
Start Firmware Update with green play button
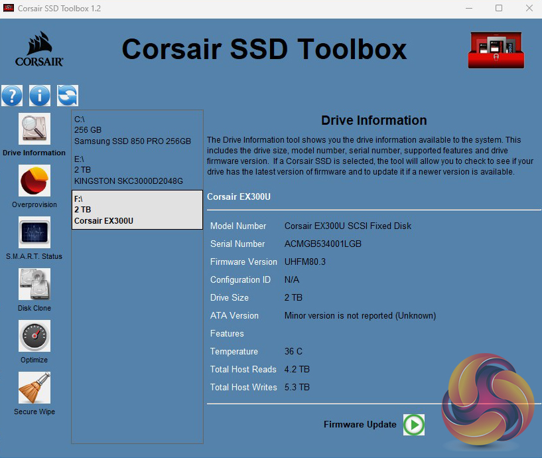(414, 425)
